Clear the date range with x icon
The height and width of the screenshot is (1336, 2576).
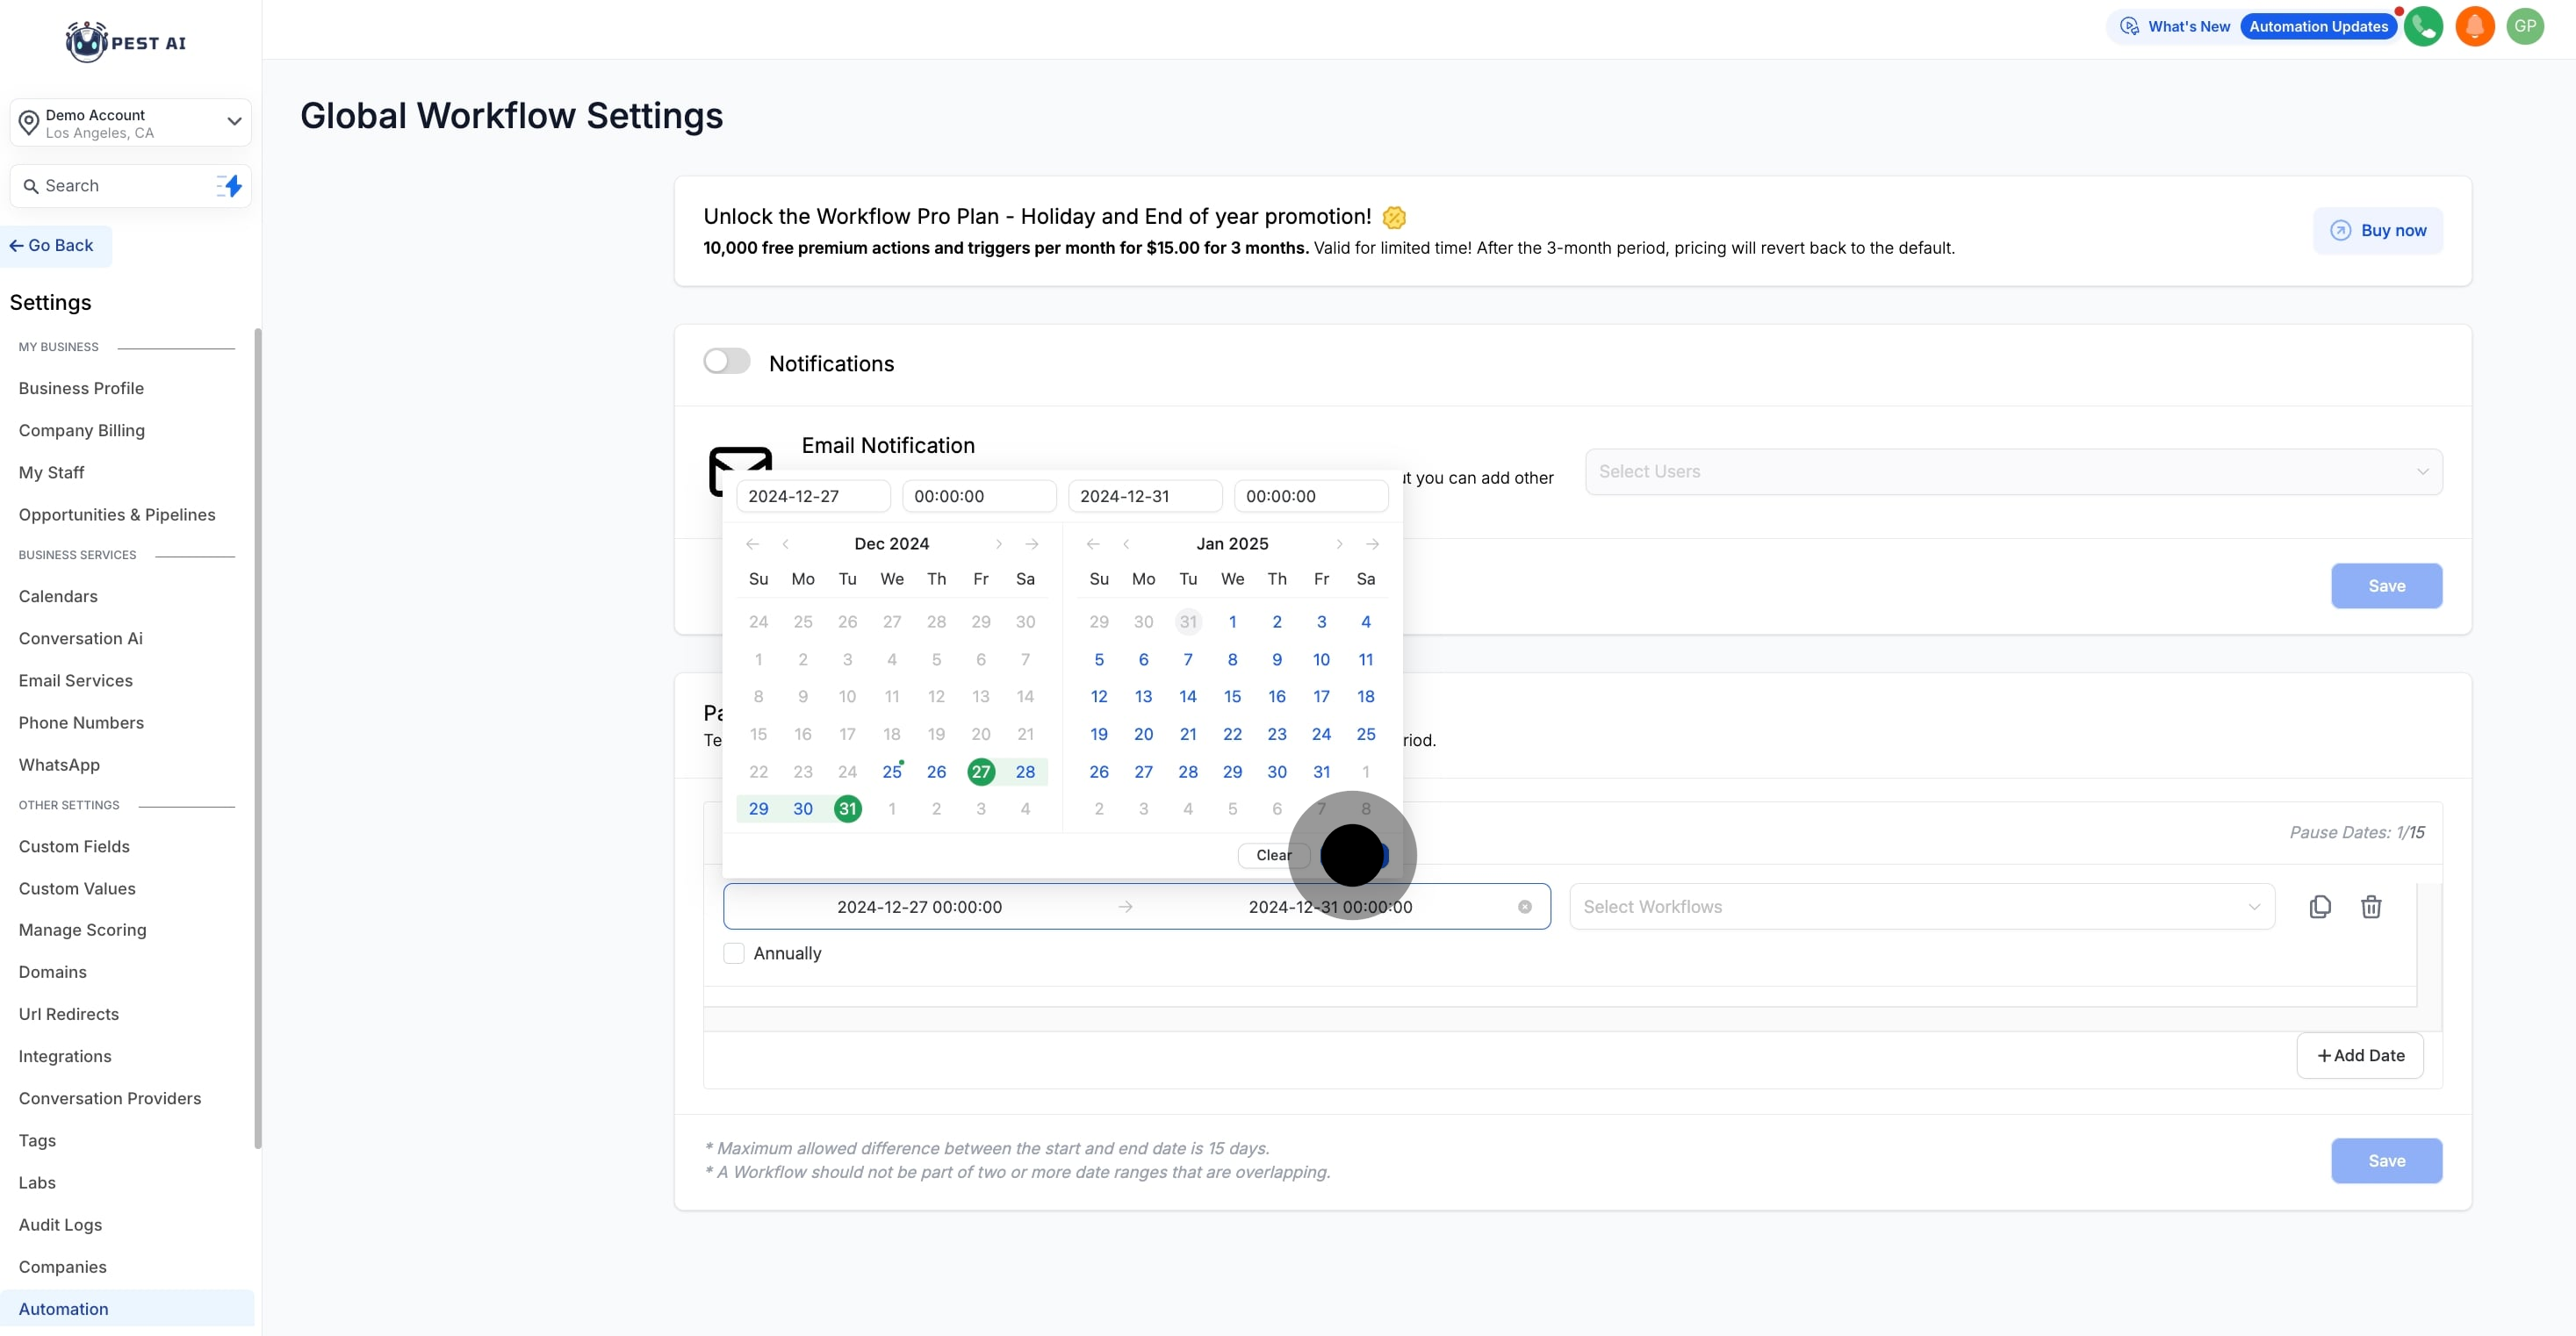coord(1524,907)
